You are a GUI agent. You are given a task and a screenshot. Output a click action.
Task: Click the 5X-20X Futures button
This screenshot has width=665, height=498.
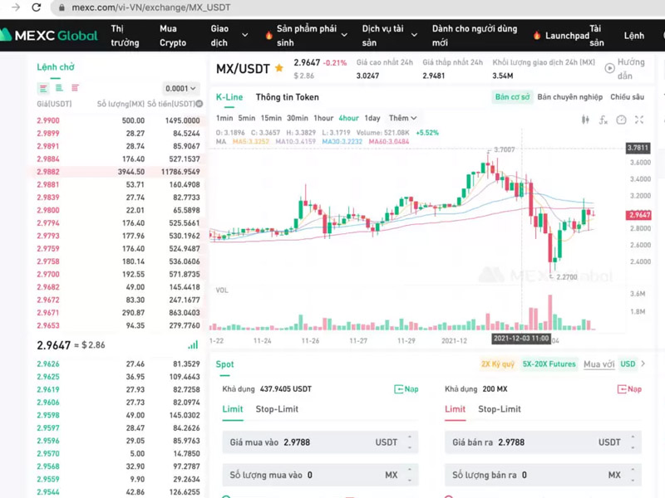click(x=549, y=364)
